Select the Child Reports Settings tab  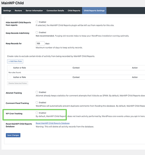coord(94,11)
